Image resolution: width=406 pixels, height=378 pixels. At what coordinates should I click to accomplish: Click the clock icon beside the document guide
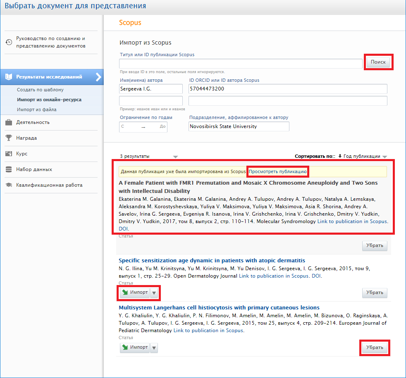tap(9, 42)
